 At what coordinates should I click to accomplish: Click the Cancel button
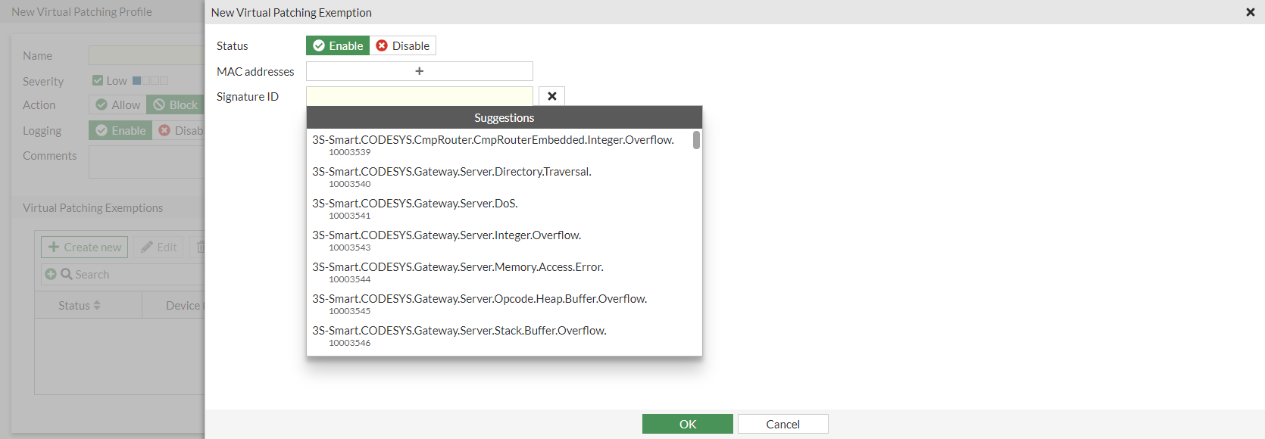[782, 424]
